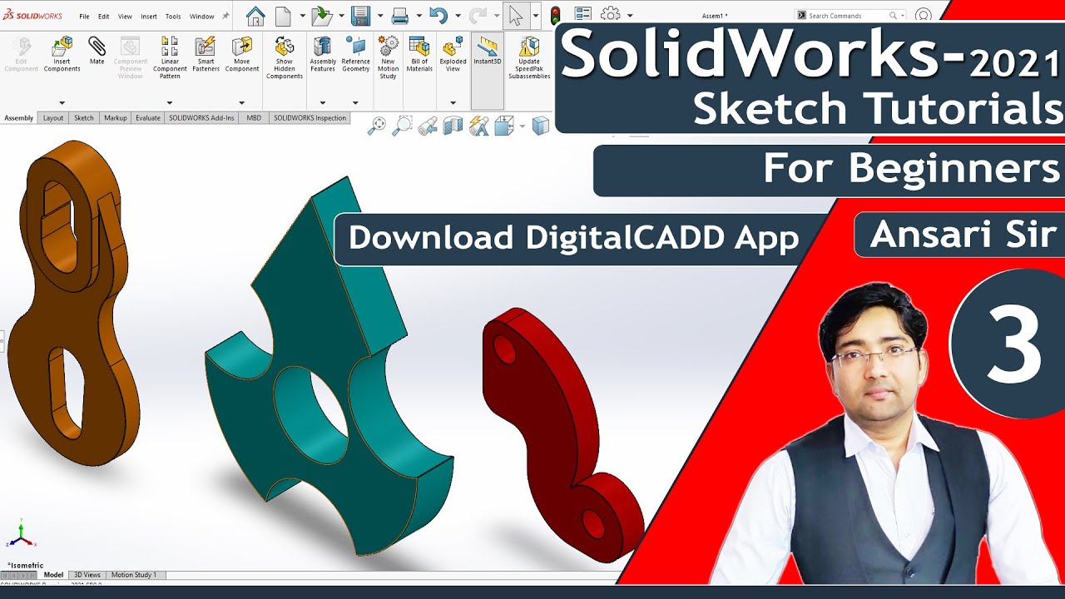Screen dimensions: 1065x599
Task: Switch to the Sketch tab
Action: coord(84,118)
